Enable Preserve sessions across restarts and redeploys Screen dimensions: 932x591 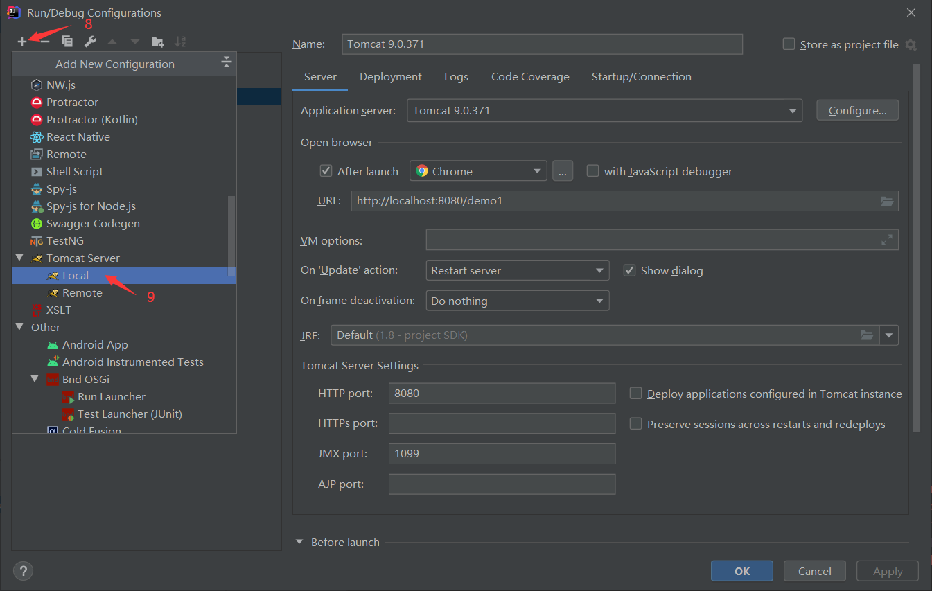tap(635, 424)
